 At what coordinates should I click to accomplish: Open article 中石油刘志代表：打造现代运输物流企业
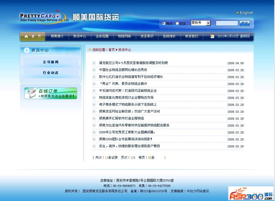click(128, 91)
